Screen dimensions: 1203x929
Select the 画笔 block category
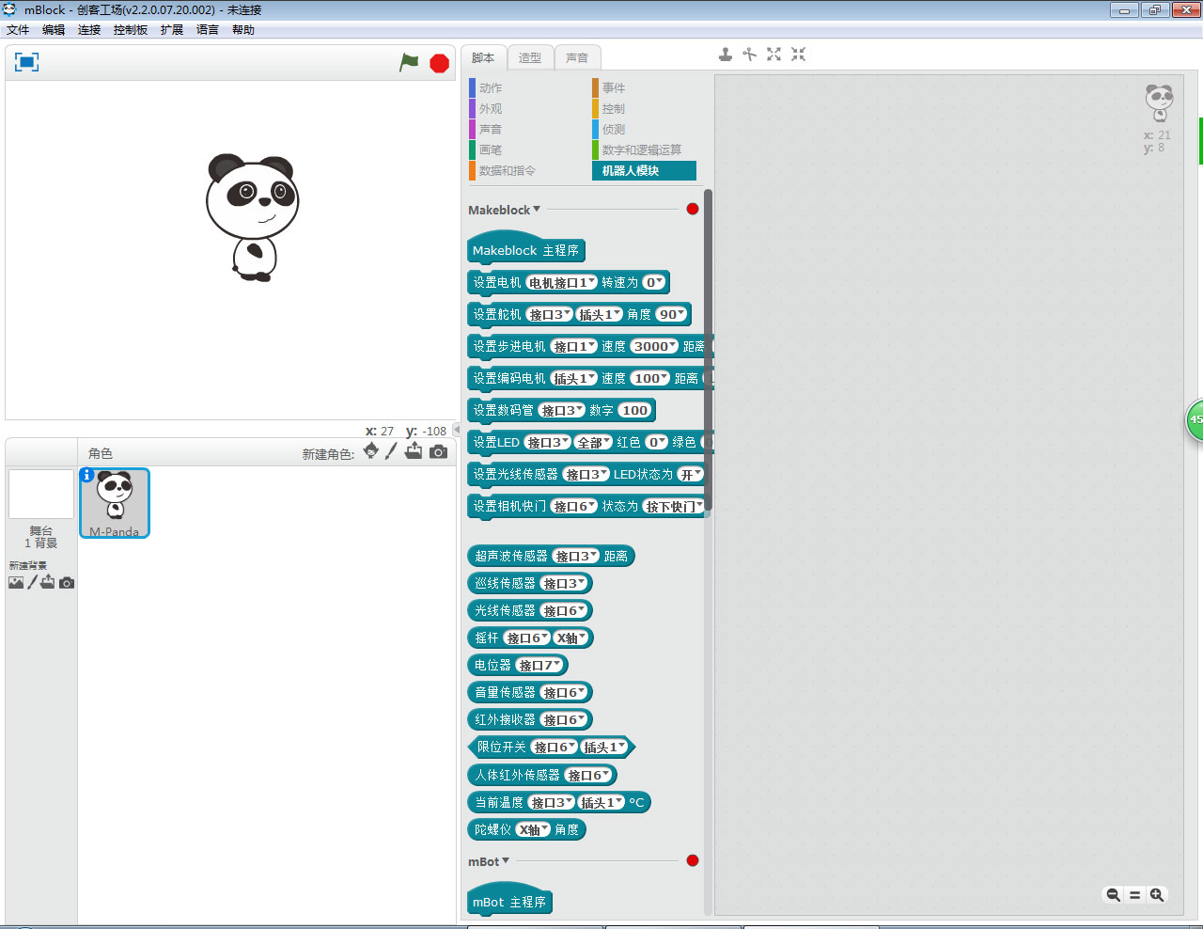point(491,150)
